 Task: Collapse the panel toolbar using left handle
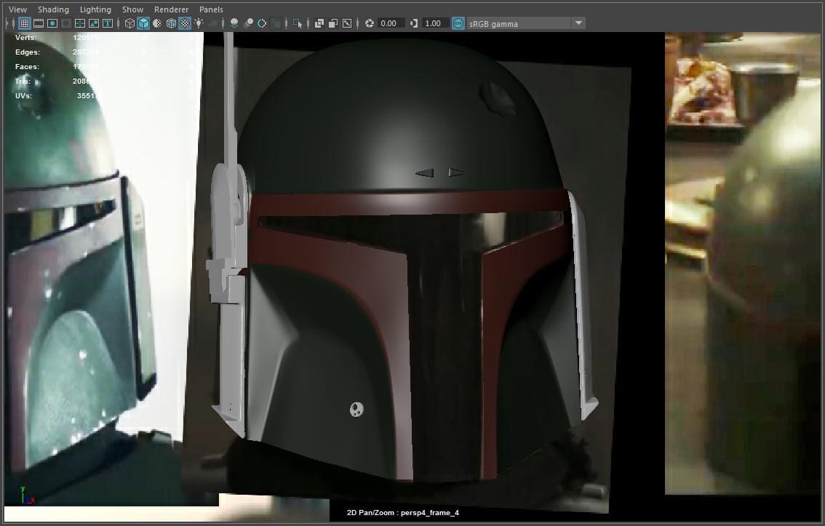(x=7, y=23)
